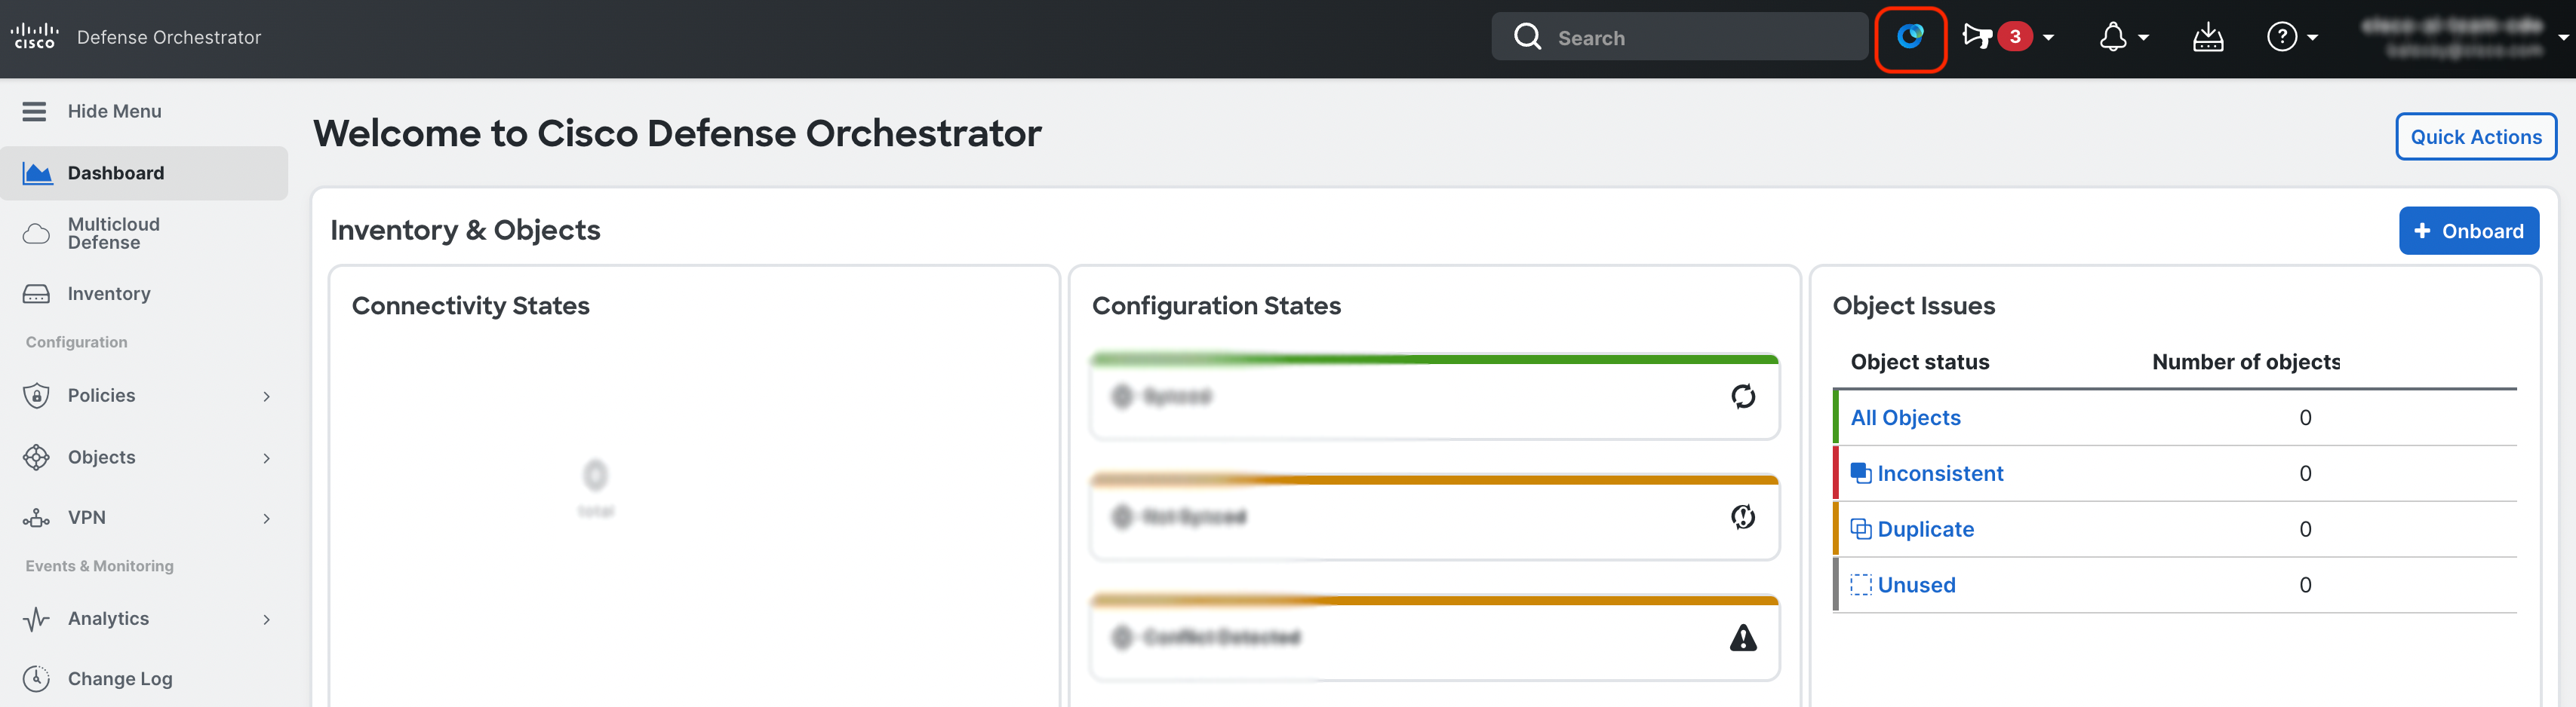The width and height of the screenshot is (2576, 707).
Task: Click the Conflict Detected warning triangle
Action: tap(1742, 637)
